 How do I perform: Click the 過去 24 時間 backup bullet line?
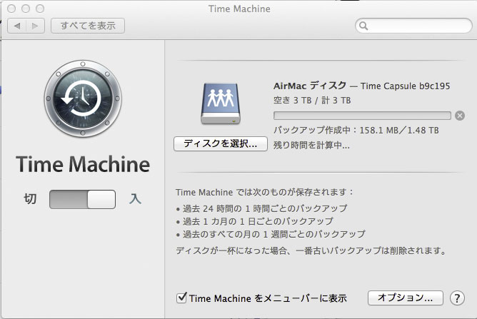coord(261,208)
